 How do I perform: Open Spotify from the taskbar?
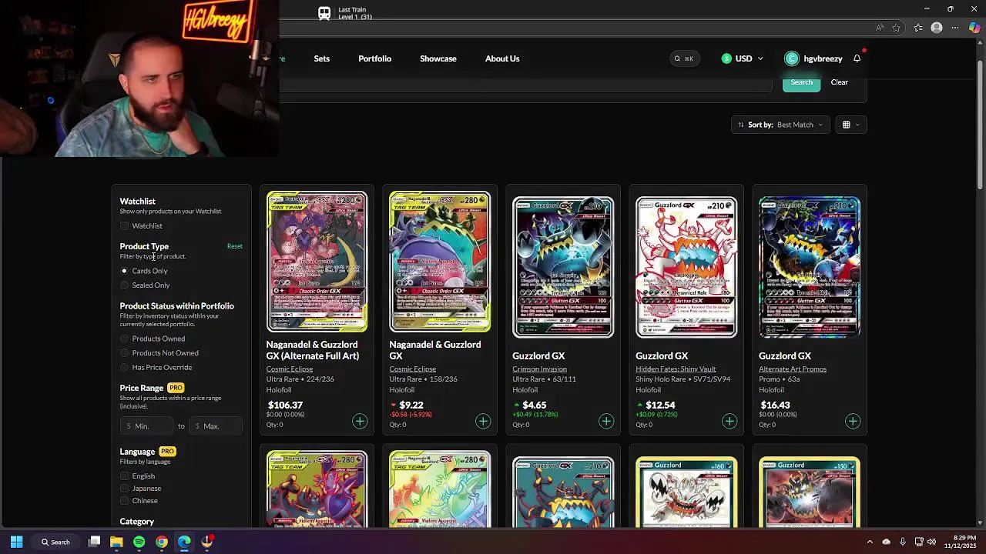pyautogui.click(x=139, y=542)
